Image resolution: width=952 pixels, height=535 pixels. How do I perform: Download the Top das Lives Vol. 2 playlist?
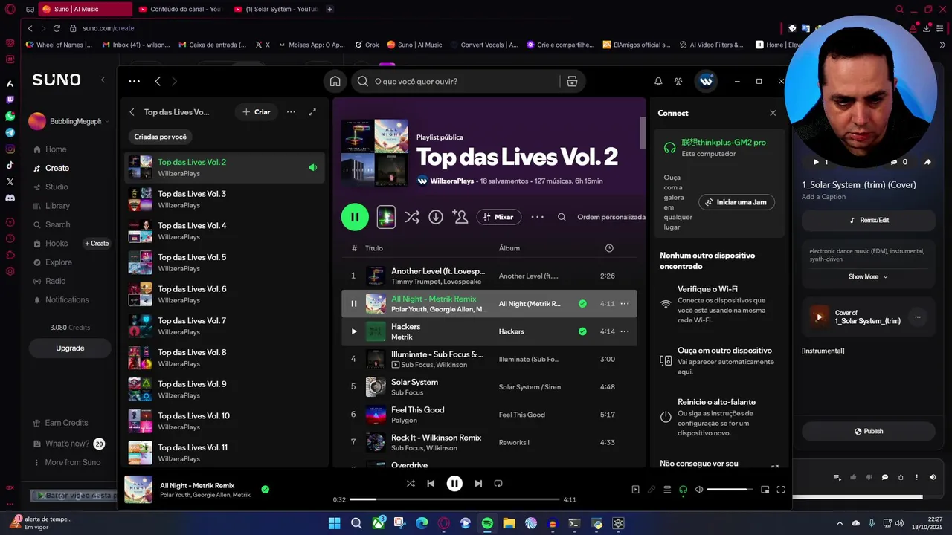[x=436, y=217]
